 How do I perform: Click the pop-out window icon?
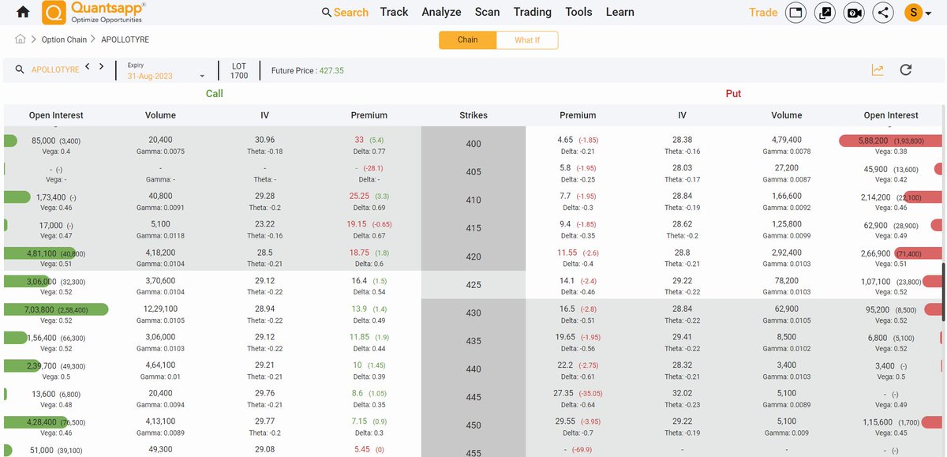tap(825, 13)
